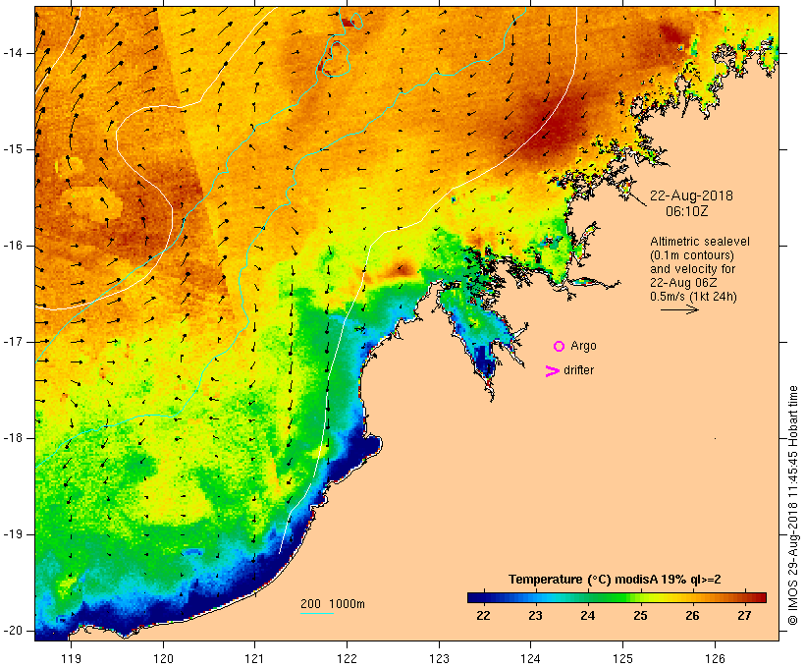Click the magenta drifter arrow legend symbol
Viewport: 805px width, 668px height.
click(x=553, y=371)
